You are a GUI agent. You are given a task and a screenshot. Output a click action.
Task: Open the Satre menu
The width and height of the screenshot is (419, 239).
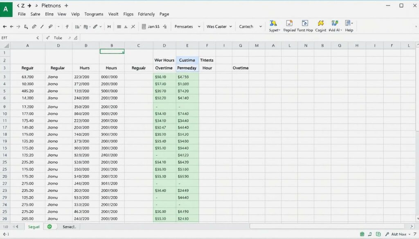35,14
